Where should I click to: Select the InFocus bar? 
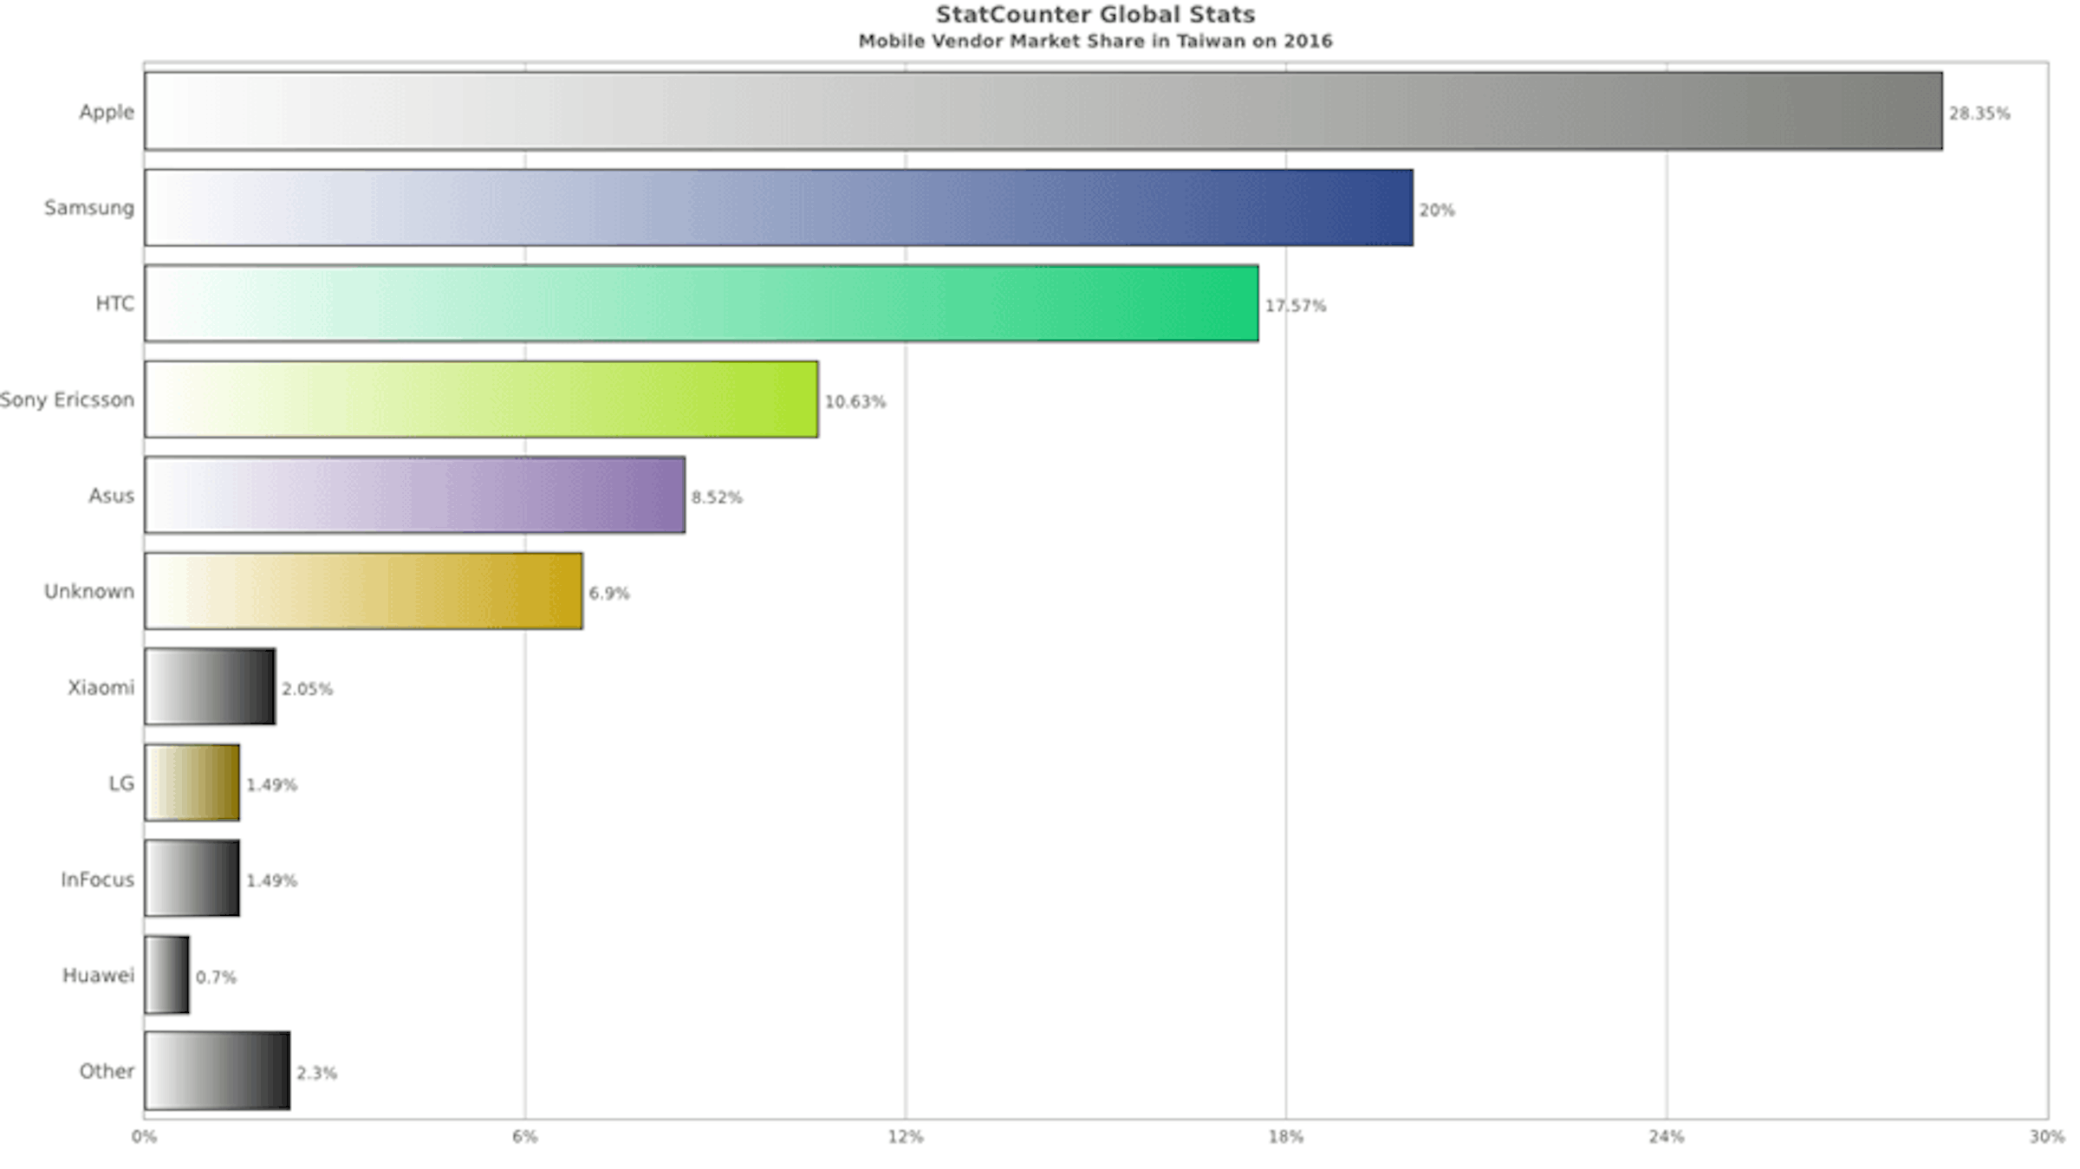[192, 878]
